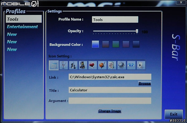Screen dimensions: 187x123
Task: Click the Profile Name input field
Action: [x=115, y=19]
